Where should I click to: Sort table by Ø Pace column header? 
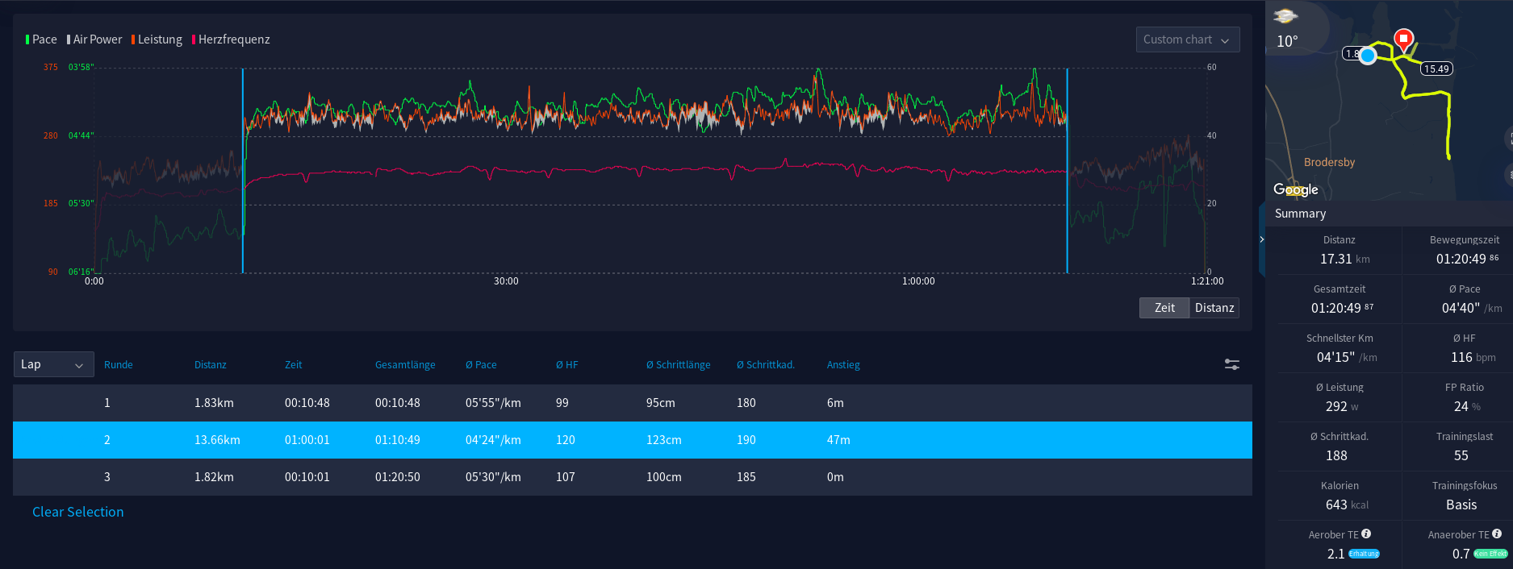click(481, 365)
